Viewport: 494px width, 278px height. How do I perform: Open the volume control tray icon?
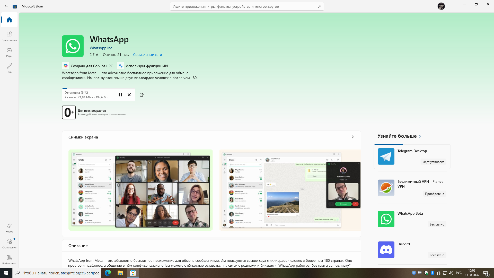click(x=451, y=273)
